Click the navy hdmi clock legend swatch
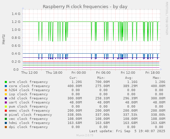The height and width of the screenshot is (139, 170). (6, 123)
